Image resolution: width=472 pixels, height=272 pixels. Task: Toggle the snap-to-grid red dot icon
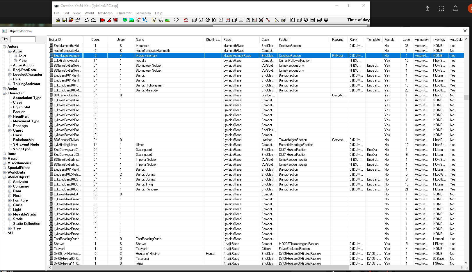coord(102,20)
